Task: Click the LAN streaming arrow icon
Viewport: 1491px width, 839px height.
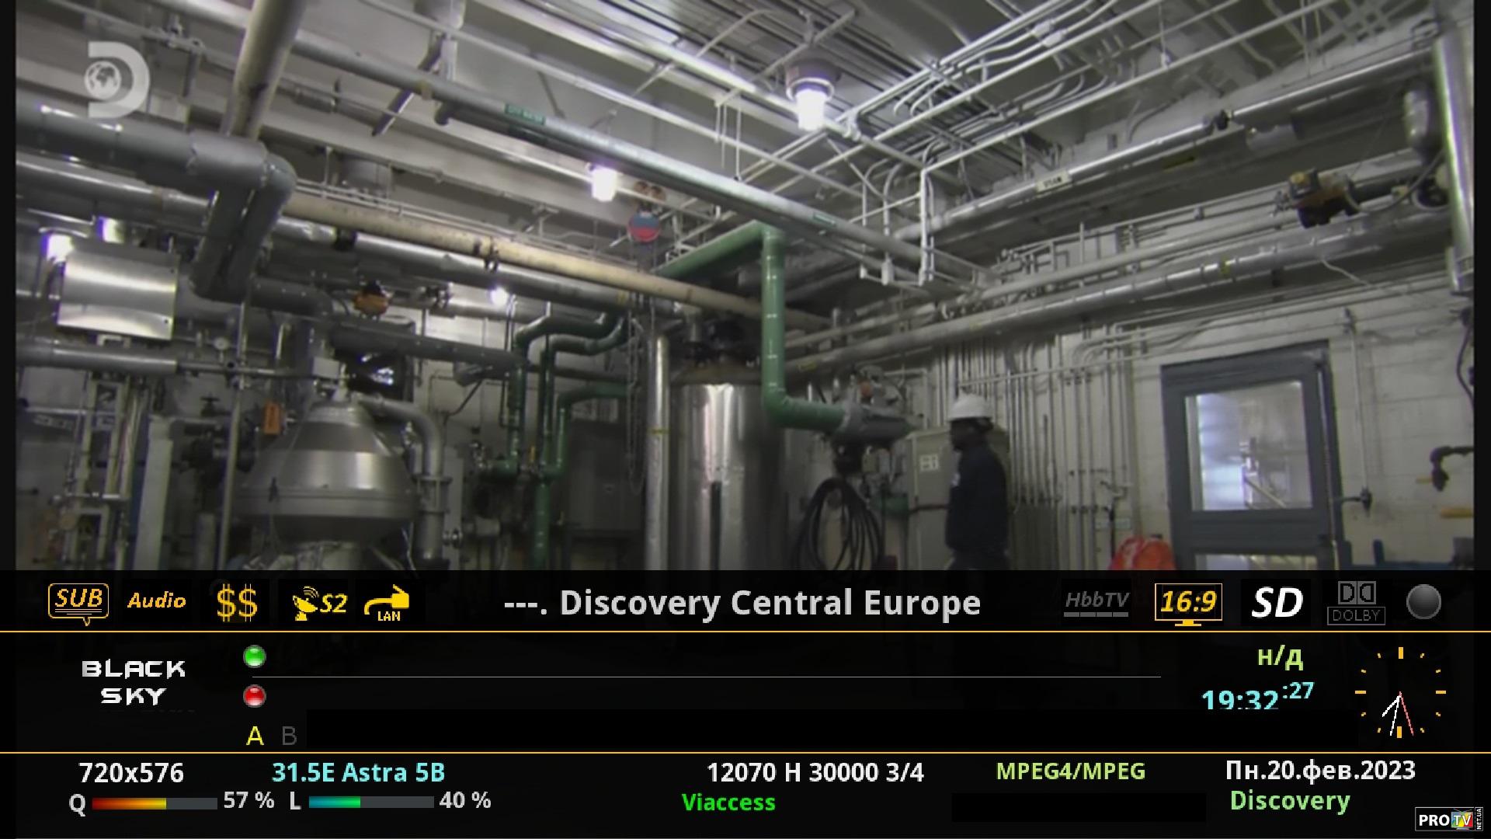Action: click(388, 604)
